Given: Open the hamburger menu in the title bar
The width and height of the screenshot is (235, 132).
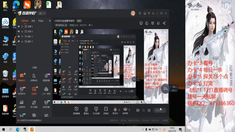Looking at the screenshot, I should click(153, 13).
